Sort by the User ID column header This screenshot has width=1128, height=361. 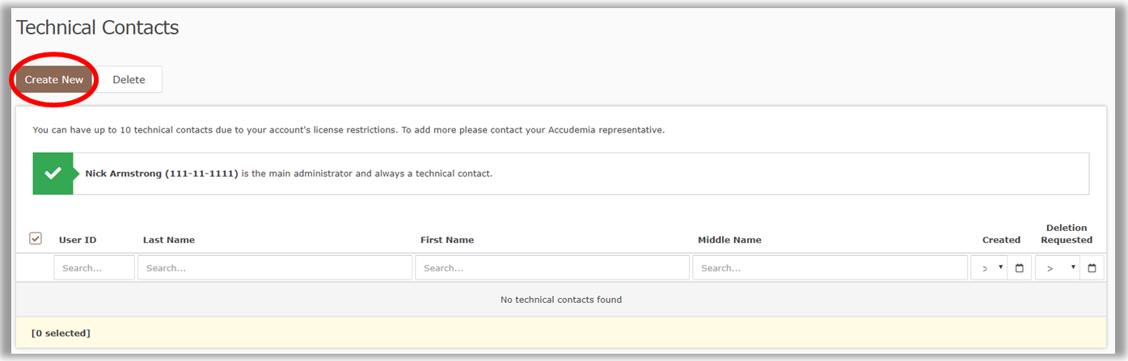pyautogui.click(x=78, y=240)
